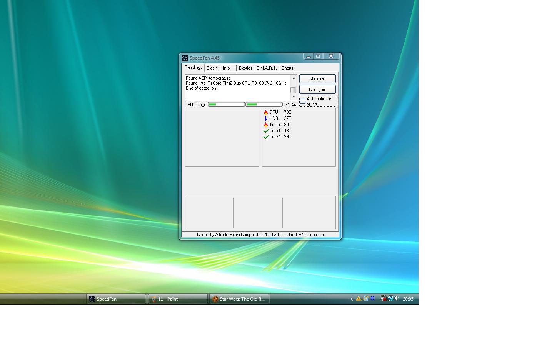Image resolution: width=554 pixels, height=346 pixels.
Task: Click the 'CPU Usage' label
Action: 195,105
